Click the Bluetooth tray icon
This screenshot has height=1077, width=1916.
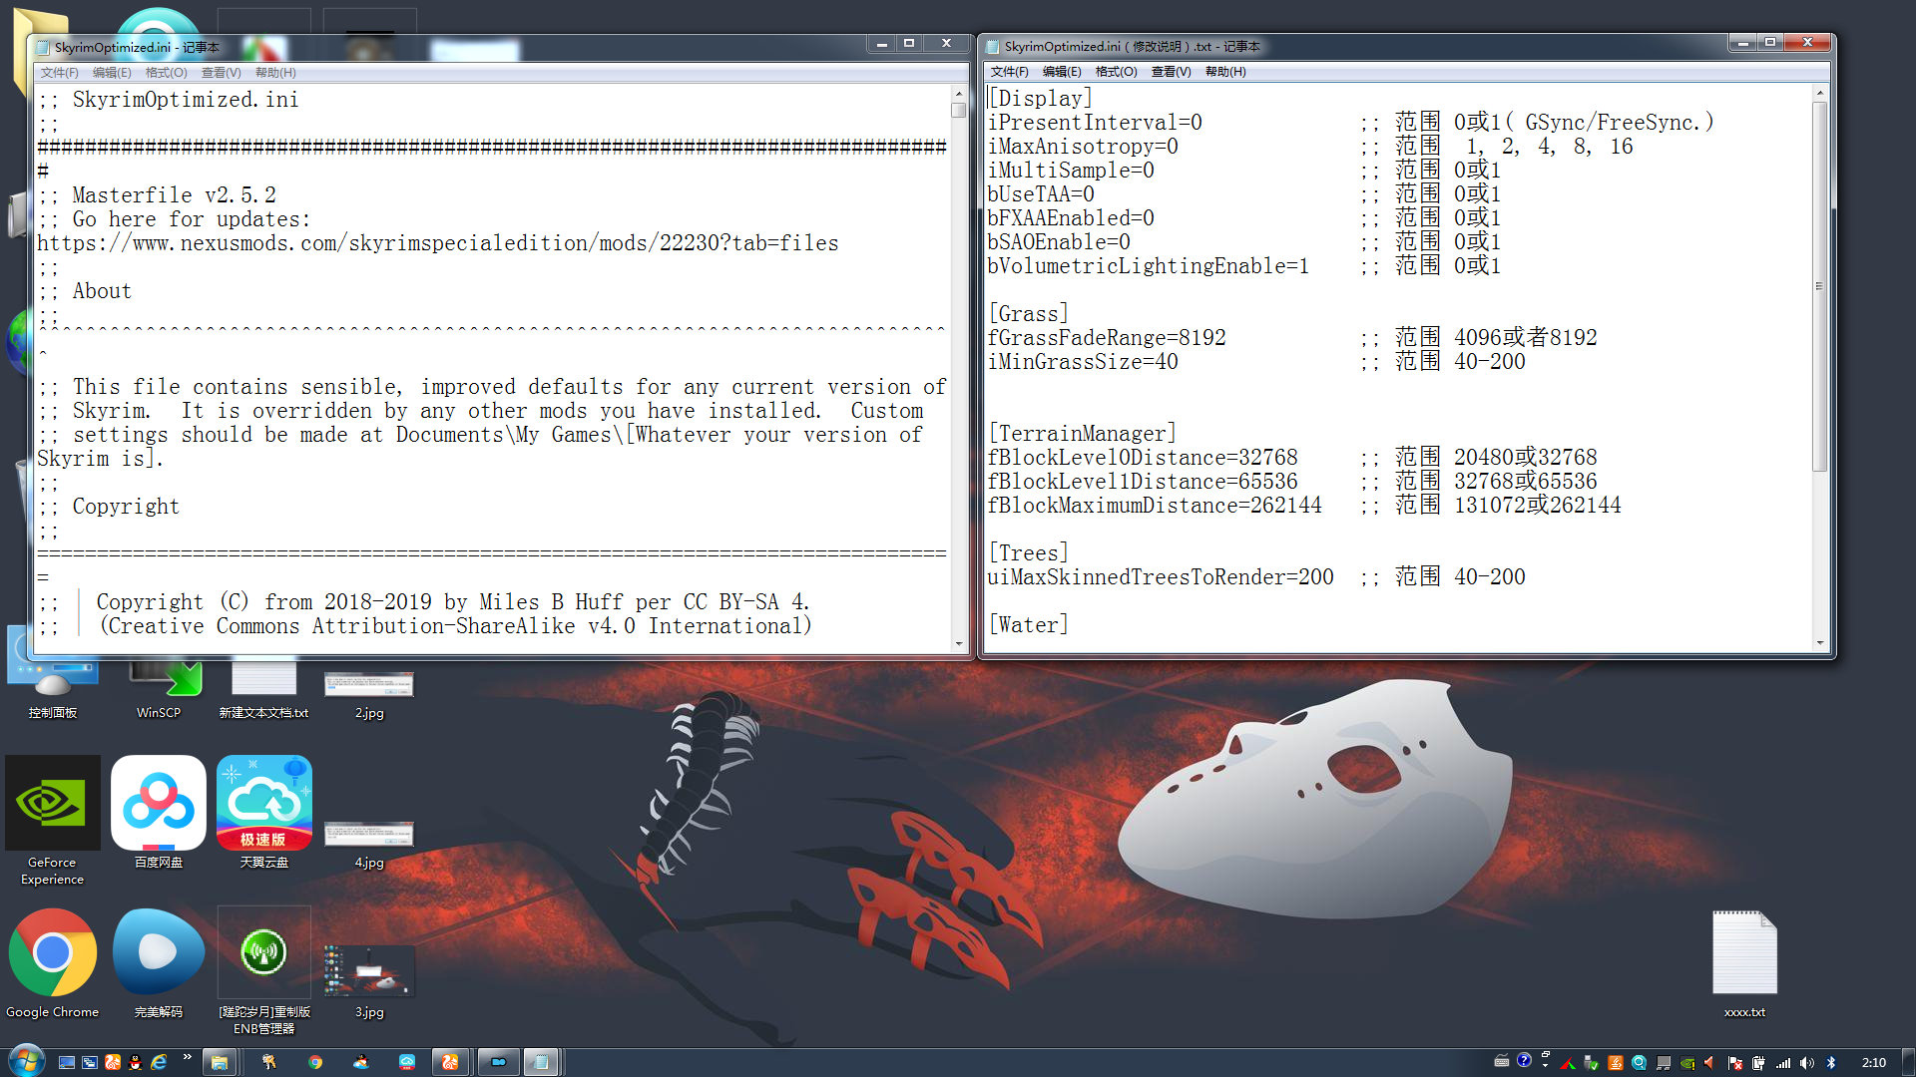point(1831,1063)
